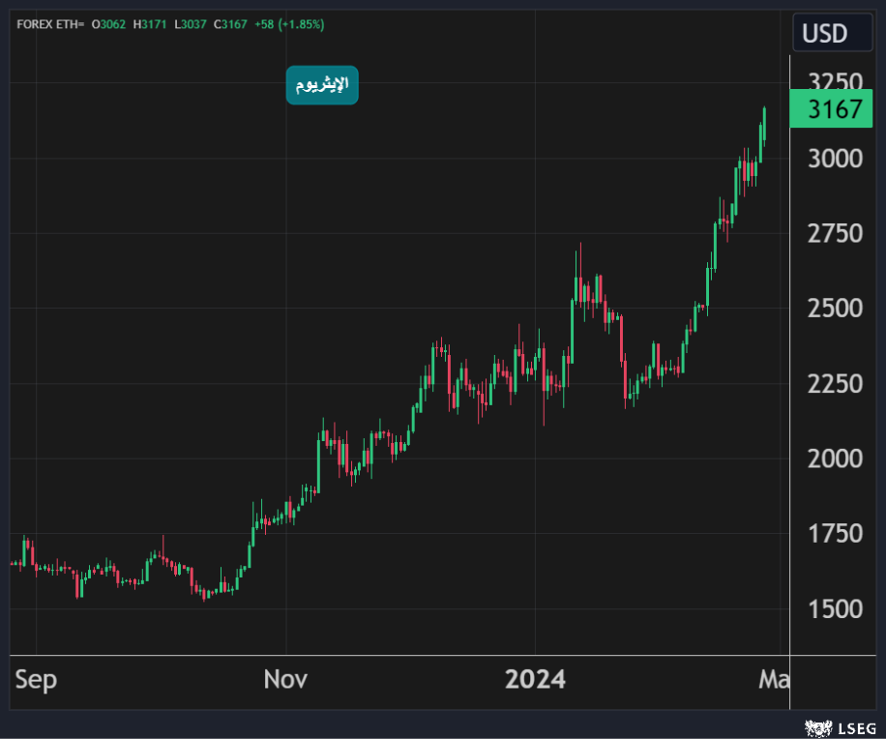Select the Arabic Ethereum label badge
The width and height of the screenshot is (886, 739).
pyautogui.click(x=322, y=85)
